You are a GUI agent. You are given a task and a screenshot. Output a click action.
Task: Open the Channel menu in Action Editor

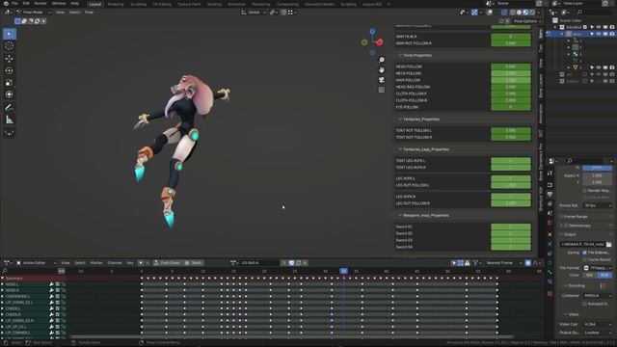115,263
